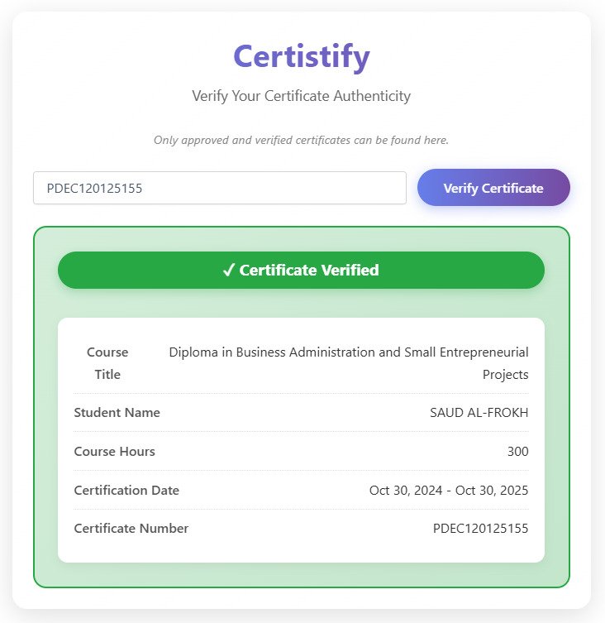Click the Certistify heading
This screenshot has height=623, width=605.
[x=301, y=57]
